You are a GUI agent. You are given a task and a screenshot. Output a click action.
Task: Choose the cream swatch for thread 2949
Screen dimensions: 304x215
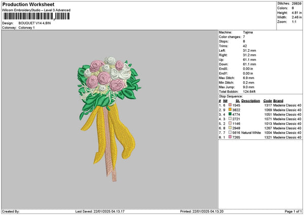230,128
